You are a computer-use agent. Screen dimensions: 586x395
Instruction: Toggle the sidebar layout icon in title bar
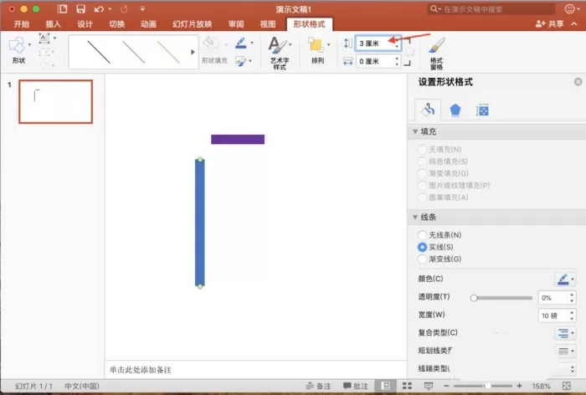click(63, 9)
